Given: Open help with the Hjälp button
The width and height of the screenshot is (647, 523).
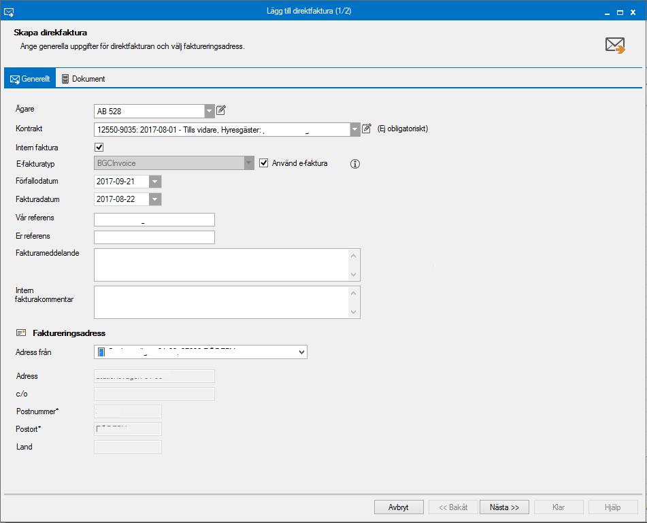Looking at the screenshot, I should click(613, 507).
